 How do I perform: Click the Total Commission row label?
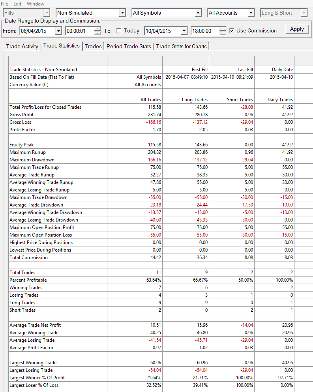(x=28, y=258)
